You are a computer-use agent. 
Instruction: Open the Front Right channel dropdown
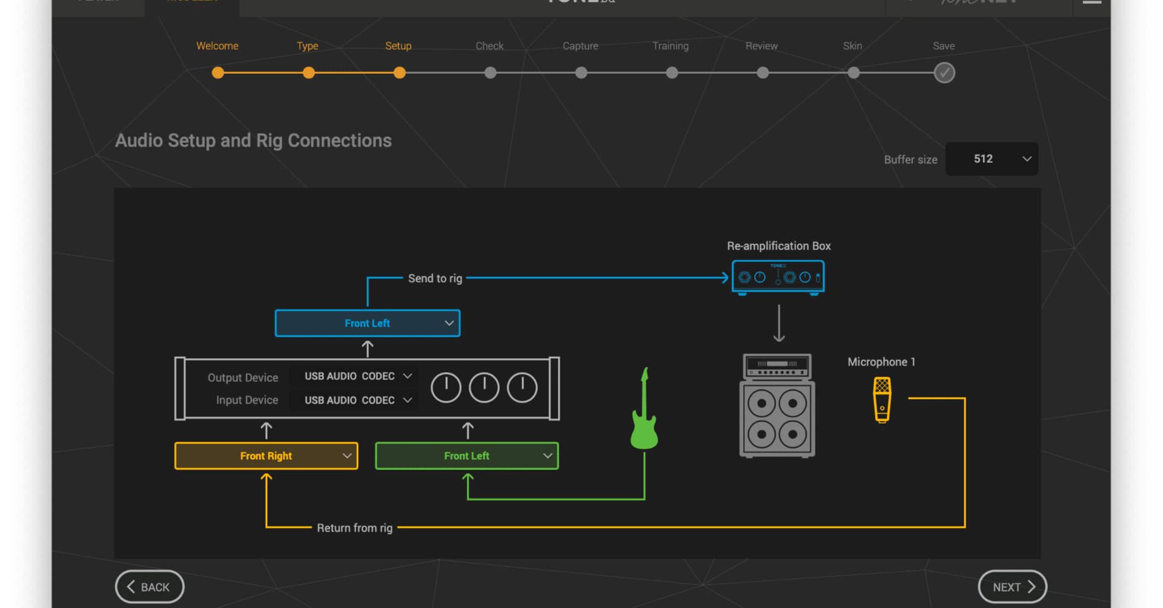(x=266, y=456)
